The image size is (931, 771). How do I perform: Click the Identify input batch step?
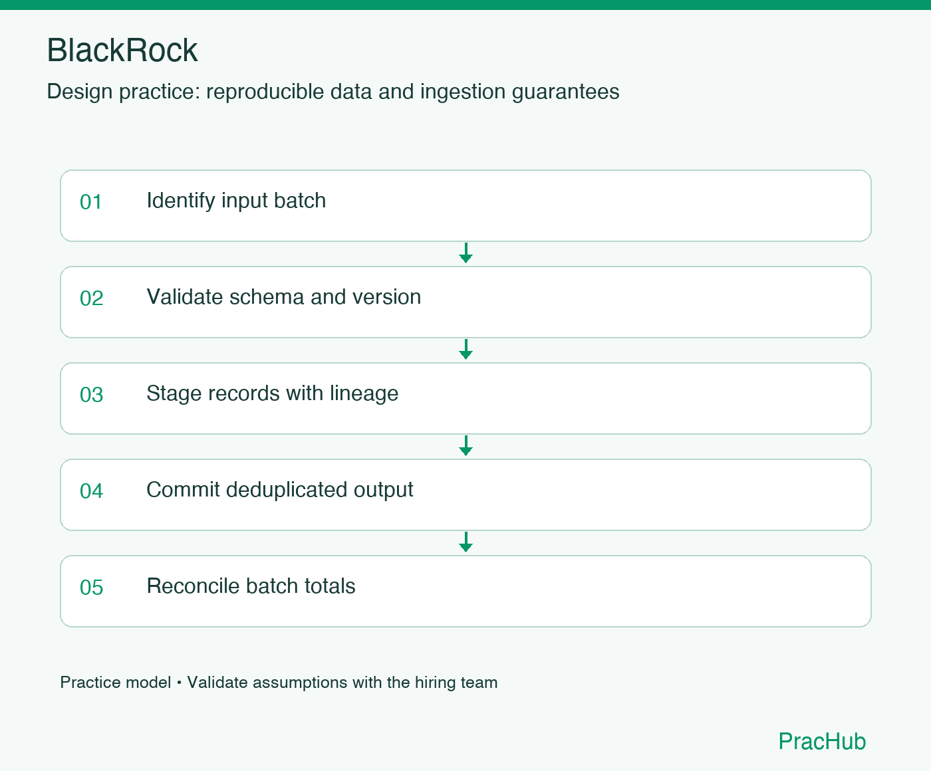point(465,206)
